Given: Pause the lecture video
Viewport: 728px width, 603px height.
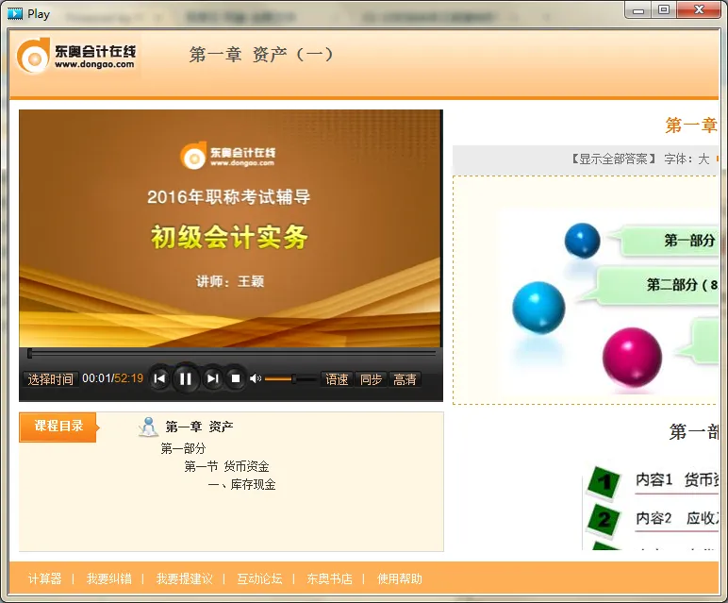Looking at the screenshot, I should 186,378.
